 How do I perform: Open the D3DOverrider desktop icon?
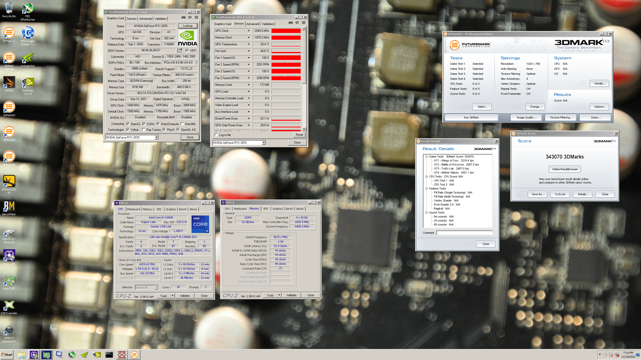click(x=9, y=307)
